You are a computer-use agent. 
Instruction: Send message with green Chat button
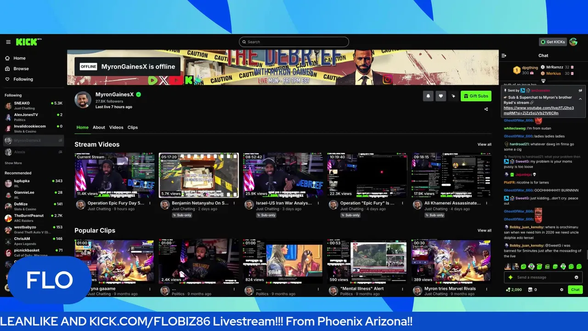pos(575,290)
